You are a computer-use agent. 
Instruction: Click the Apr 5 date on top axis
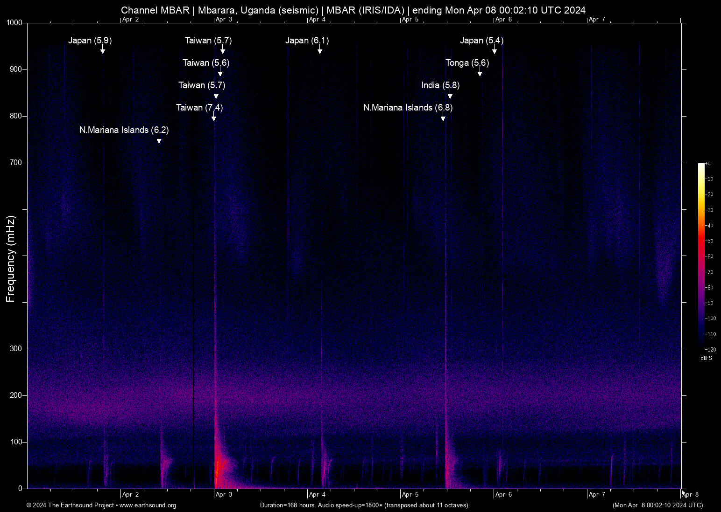click(410, 19)
